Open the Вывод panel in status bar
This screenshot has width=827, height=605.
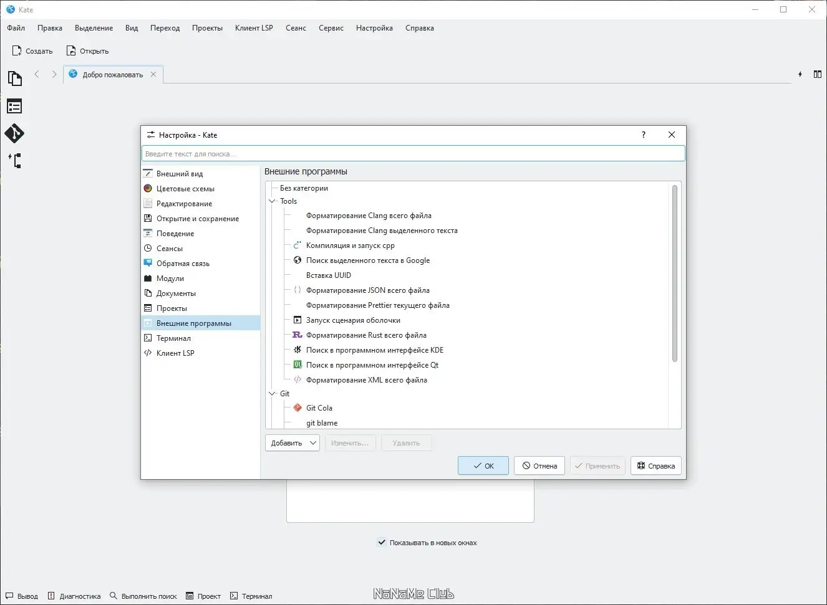tap(22, 596)
